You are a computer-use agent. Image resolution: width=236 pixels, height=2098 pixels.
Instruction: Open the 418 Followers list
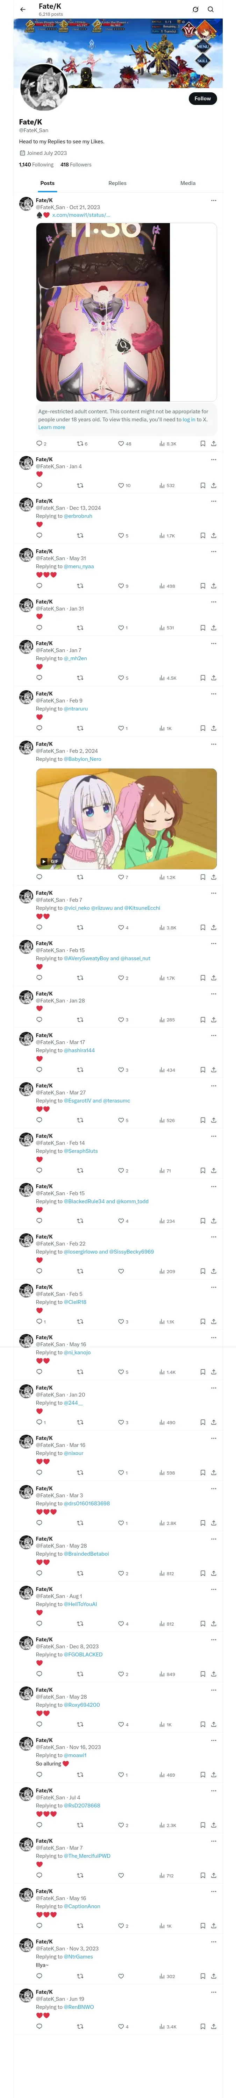(76, 164)
